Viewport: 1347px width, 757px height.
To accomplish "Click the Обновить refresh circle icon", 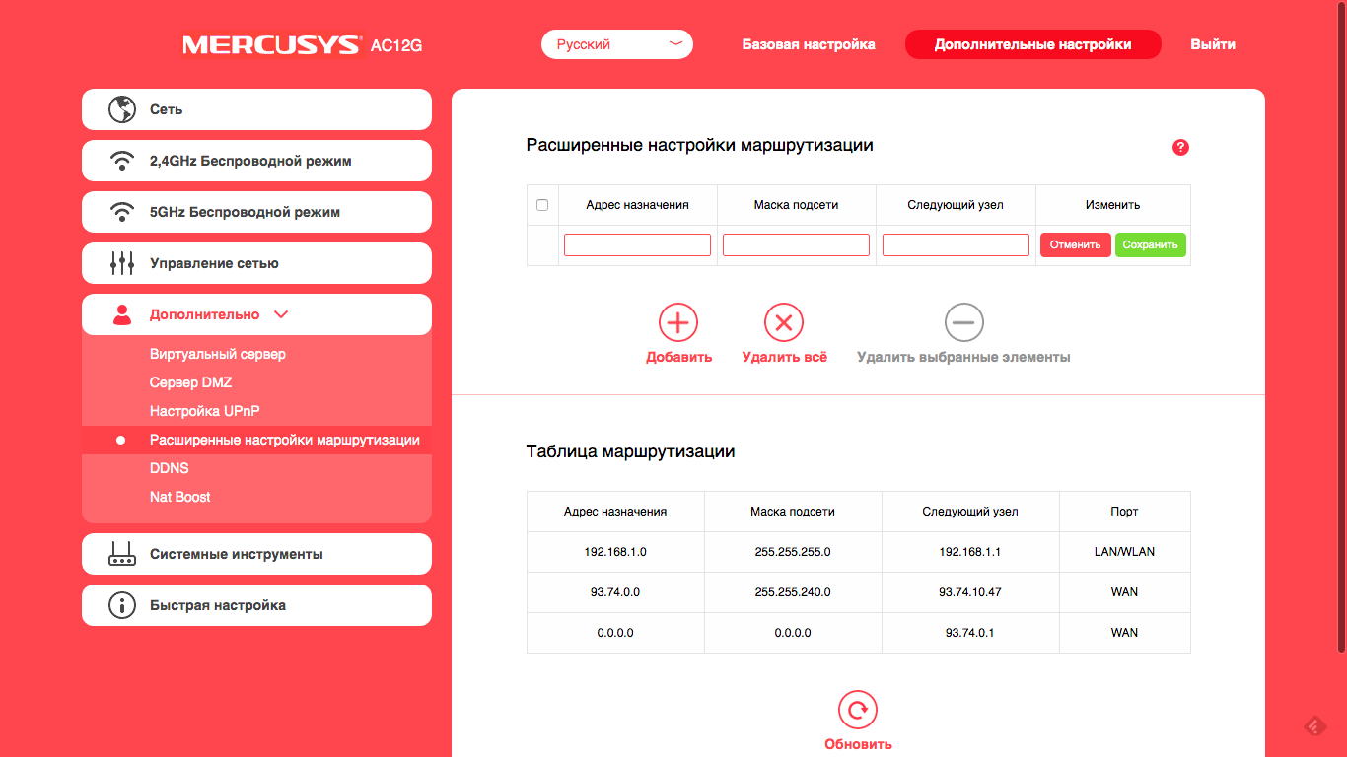I will click(858, 710).
